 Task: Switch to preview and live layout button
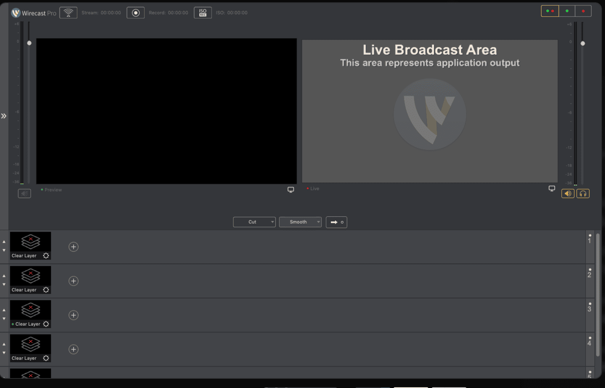tap(550, 11)
